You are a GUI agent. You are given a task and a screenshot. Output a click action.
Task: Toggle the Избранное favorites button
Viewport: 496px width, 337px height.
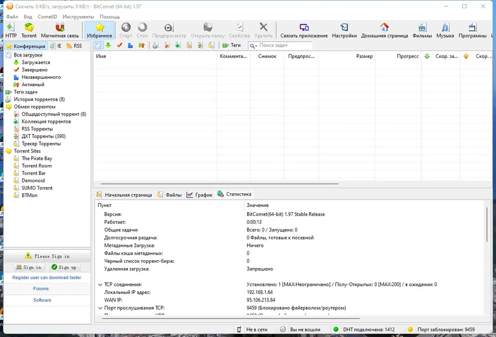coord(100,30)
